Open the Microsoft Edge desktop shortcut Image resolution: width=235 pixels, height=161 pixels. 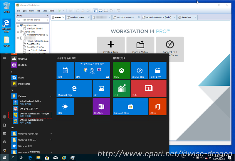(x=6, y=26)
